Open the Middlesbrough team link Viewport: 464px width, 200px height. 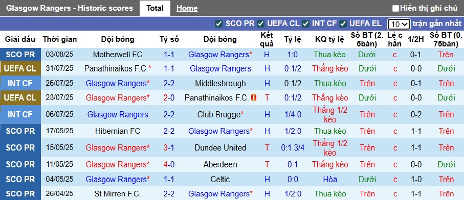pyautogui.click(x=220, y=84)
